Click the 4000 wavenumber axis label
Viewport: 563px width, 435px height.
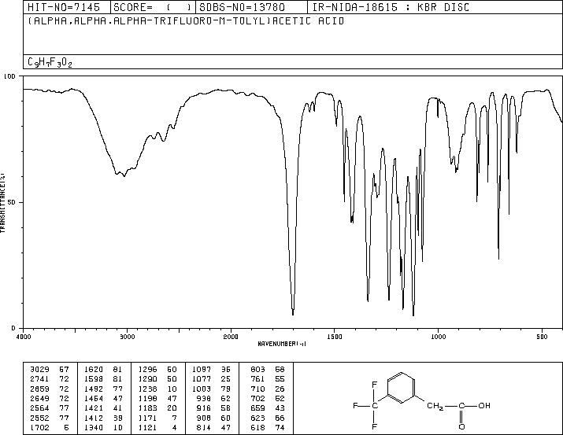click(24, 337)
